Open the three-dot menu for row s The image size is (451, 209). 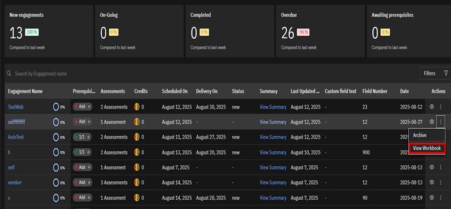441,197
